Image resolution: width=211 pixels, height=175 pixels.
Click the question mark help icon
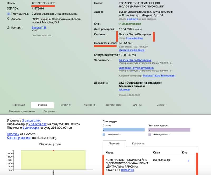(8, 14)
